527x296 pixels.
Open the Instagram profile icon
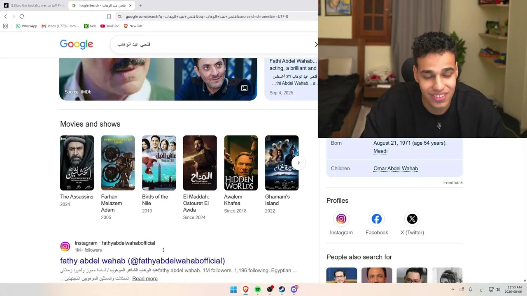tap(341, 219)
